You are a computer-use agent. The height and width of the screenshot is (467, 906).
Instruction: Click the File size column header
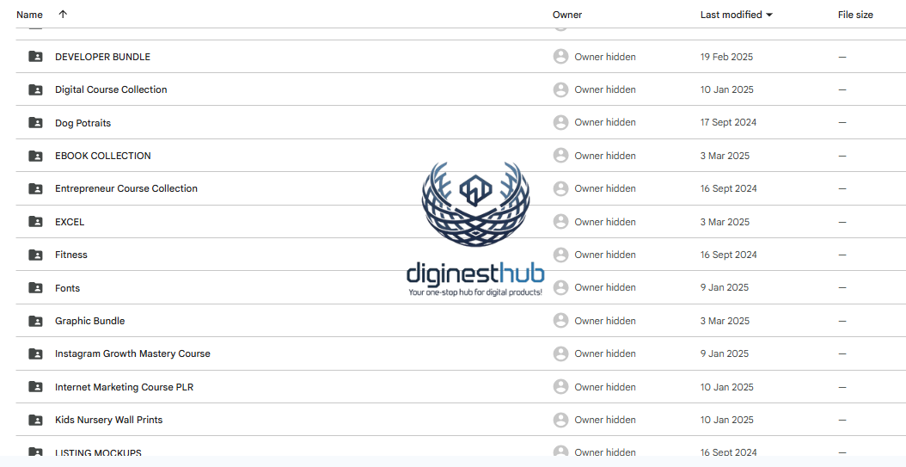pyautogui.click(x=855, y=15)
